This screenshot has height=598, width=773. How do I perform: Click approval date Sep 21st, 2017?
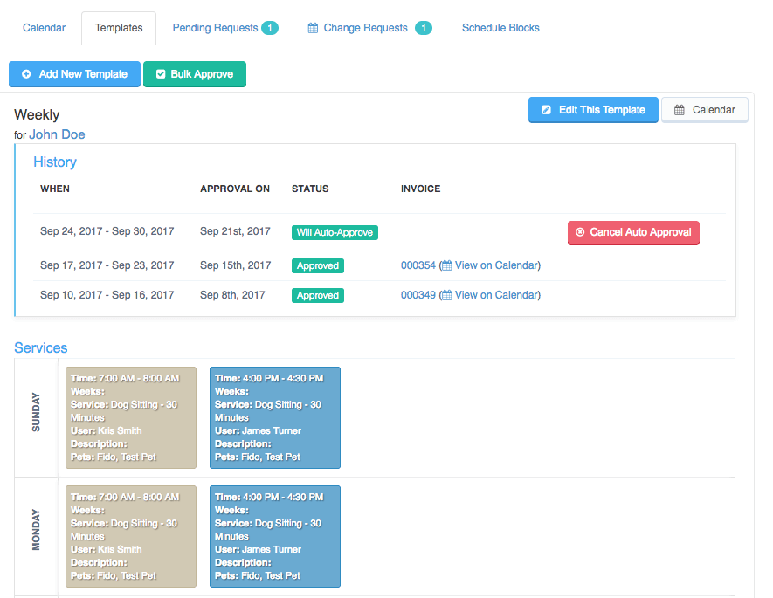click(235, 231)
